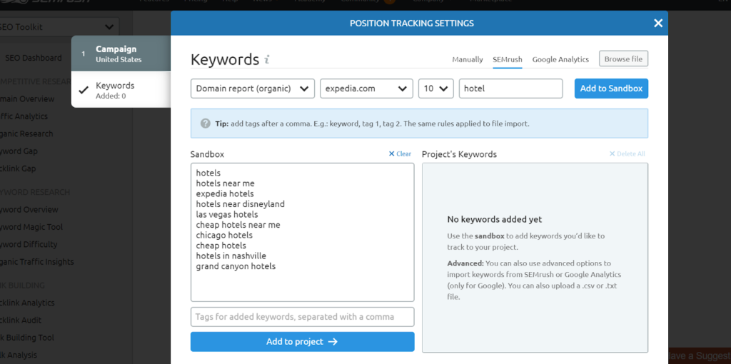Open Keyword Overview in the sidebar
Viewport: 731px width, 364px height.
(29, 210)
